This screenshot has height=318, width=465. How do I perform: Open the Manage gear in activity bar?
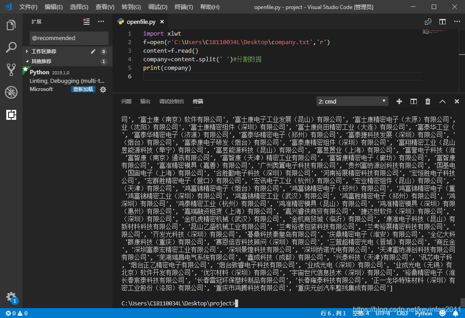pos(11,297)
